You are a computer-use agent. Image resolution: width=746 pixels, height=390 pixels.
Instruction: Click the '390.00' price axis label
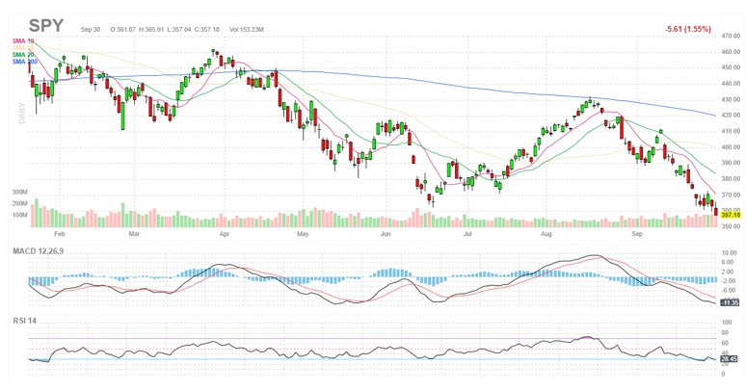tap(731, 163)
